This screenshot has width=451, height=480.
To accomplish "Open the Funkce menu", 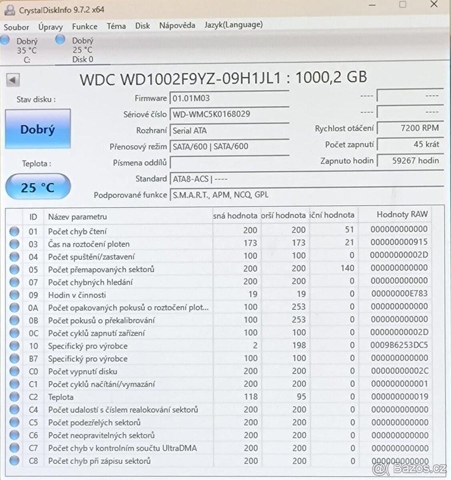I will [x=84, y=26].
